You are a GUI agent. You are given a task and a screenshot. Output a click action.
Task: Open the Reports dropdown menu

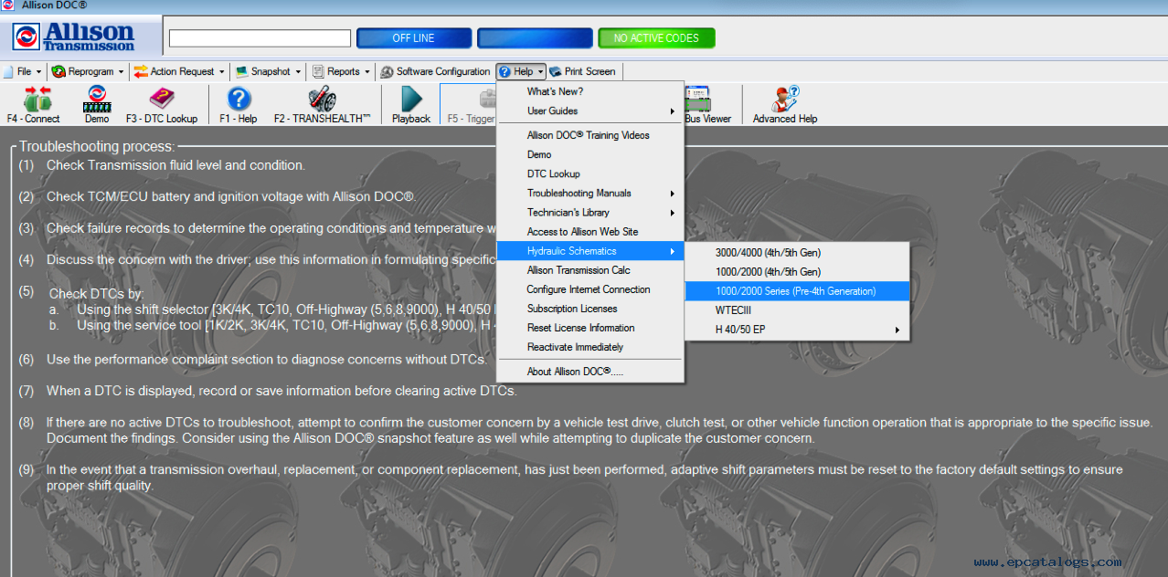341,71
